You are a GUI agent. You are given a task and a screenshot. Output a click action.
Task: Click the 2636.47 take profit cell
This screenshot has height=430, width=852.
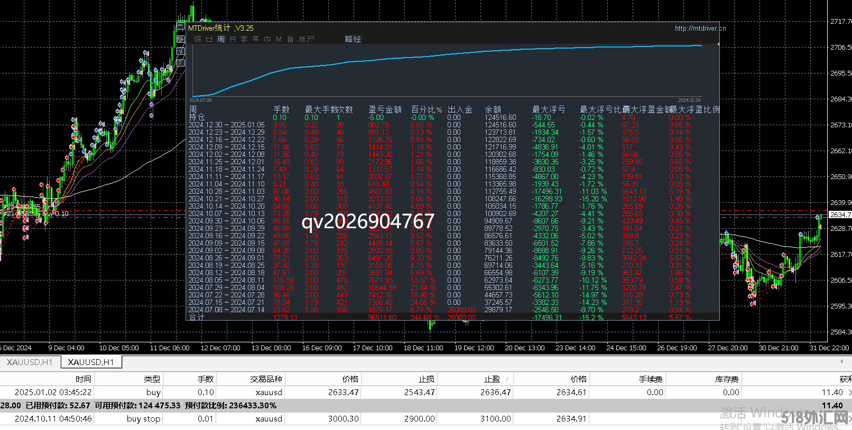(496, 392)
